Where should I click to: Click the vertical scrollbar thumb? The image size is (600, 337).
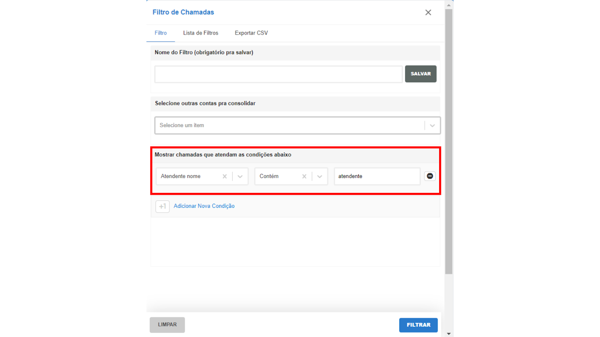tap(448, 142)
